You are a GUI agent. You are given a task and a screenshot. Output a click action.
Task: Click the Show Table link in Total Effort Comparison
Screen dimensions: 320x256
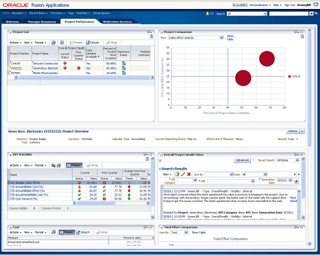(x=198, y=232)
